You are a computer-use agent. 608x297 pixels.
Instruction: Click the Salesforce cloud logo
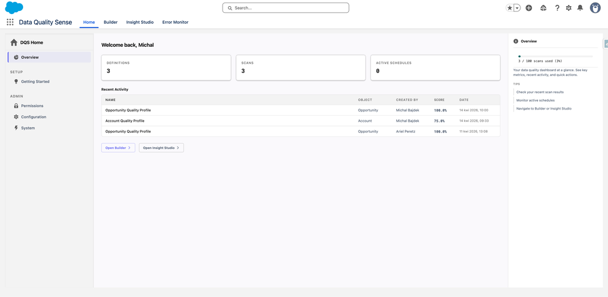click(x=14, y=7)
